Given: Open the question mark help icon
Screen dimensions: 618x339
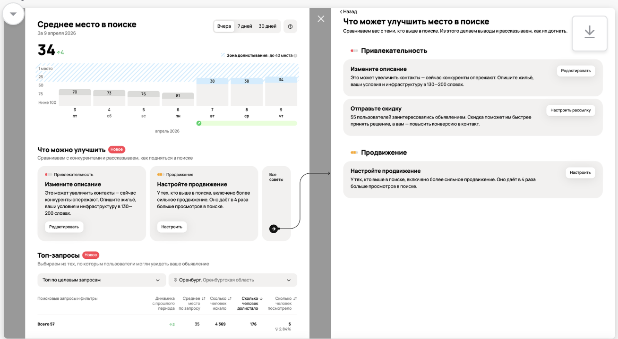Looking at the screenshot, I should tap(290, 26).
